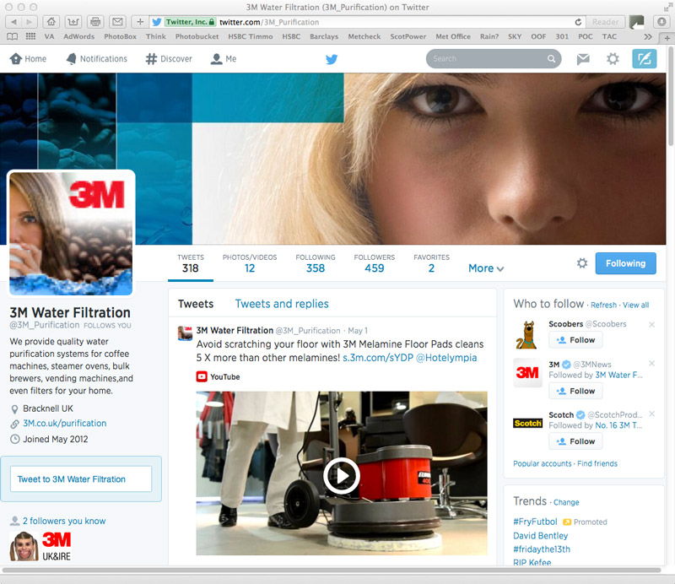Open the Notifications bell in navbar
This screenshot has height=584, width=675.
point(72,59)
